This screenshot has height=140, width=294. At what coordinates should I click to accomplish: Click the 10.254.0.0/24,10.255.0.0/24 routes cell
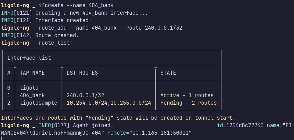[109, 103]
